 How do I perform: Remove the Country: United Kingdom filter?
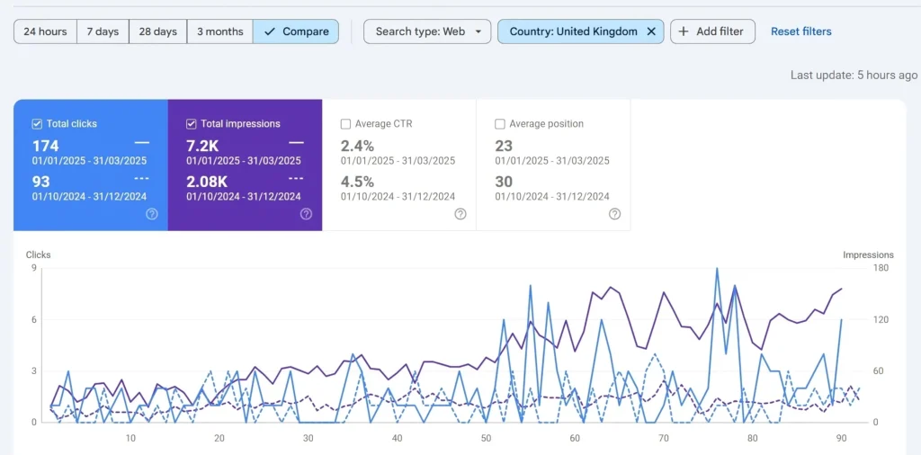651,31
